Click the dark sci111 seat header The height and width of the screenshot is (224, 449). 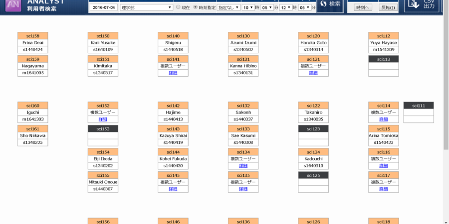tap(418, 106)
